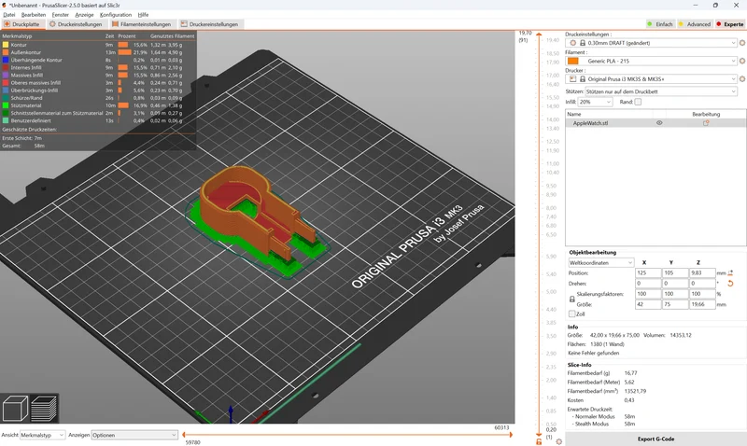
Task: Open the Konfiguration menu
Action: [x=116, y=15]
